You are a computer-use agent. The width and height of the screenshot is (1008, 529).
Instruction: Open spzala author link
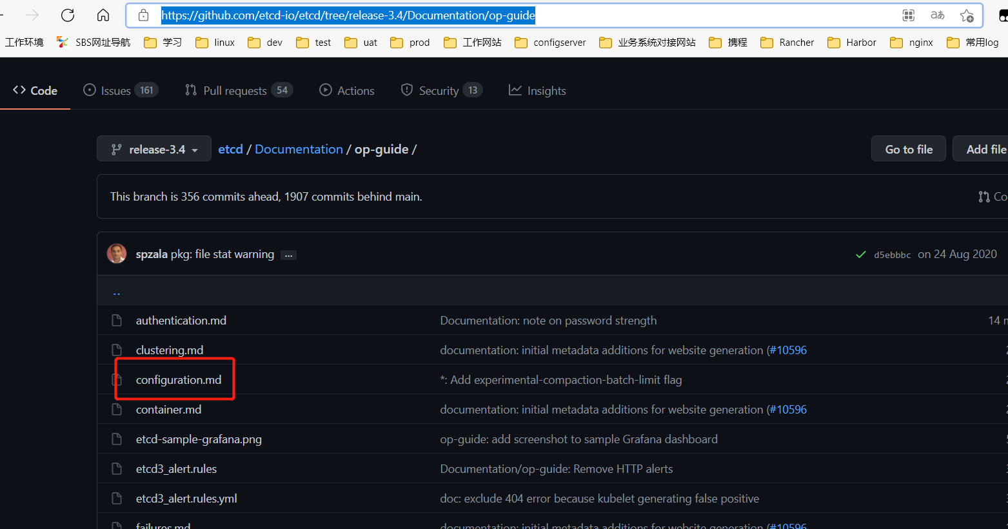[152, 254]
